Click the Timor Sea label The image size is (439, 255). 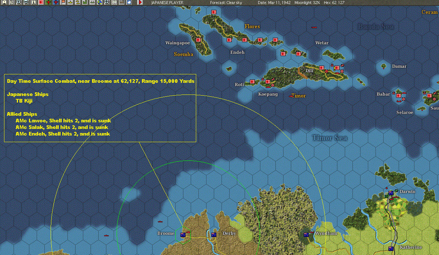pos(330,137)
